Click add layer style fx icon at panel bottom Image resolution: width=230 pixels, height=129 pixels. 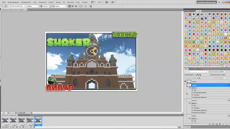(213, 124)
